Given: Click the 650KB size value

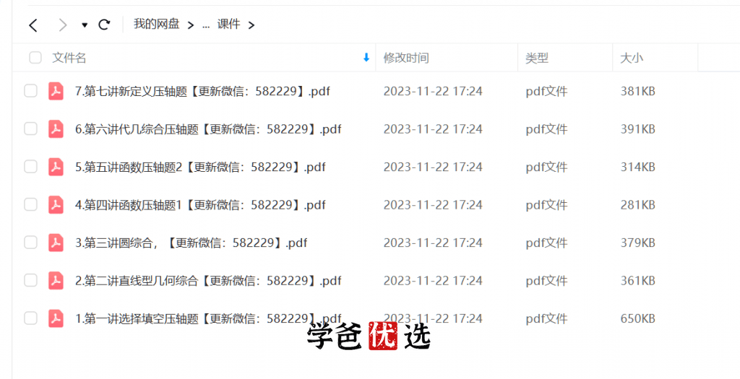Looking at the screenshot, I should [637, 318].
